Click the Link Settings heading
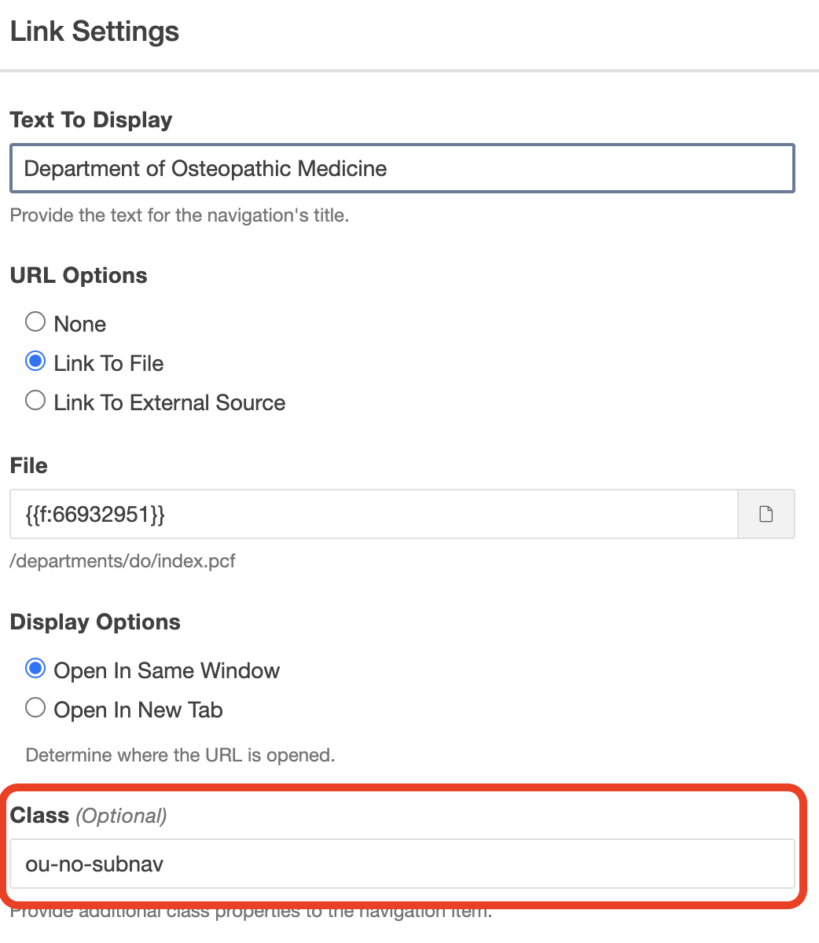This screenshot has height=943, width=819. tap(94, 31)
